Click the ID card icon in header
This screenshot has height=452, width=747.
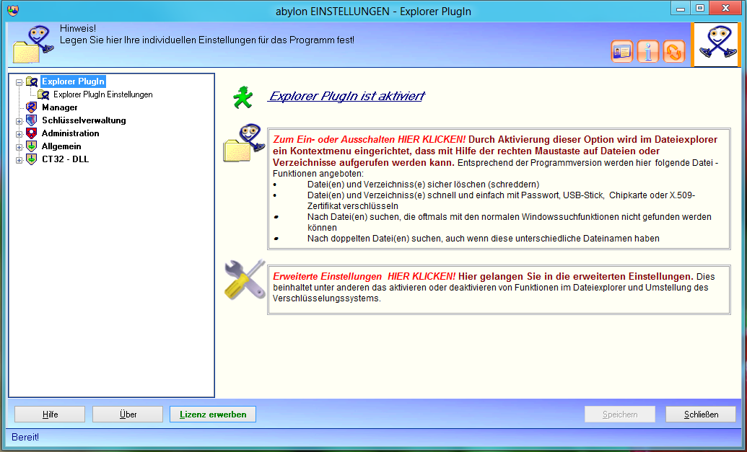pyautogui.click(x=621, y=51)
